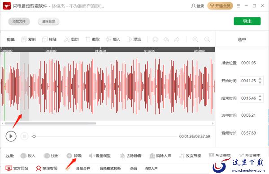
Task: Open the Official Website (官方网站) link
Action: 17,168
